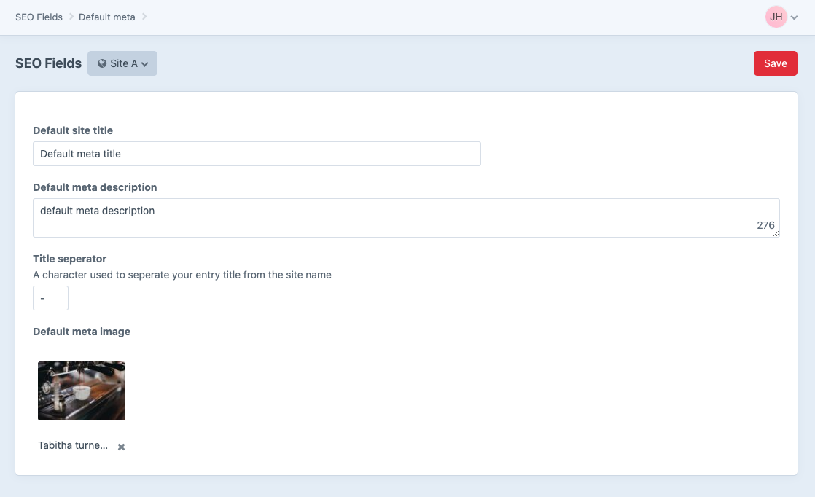Click the chevron after Default meta breadcrumb
Viewport: 815px width, 497px height.
[x=144, y=17]
